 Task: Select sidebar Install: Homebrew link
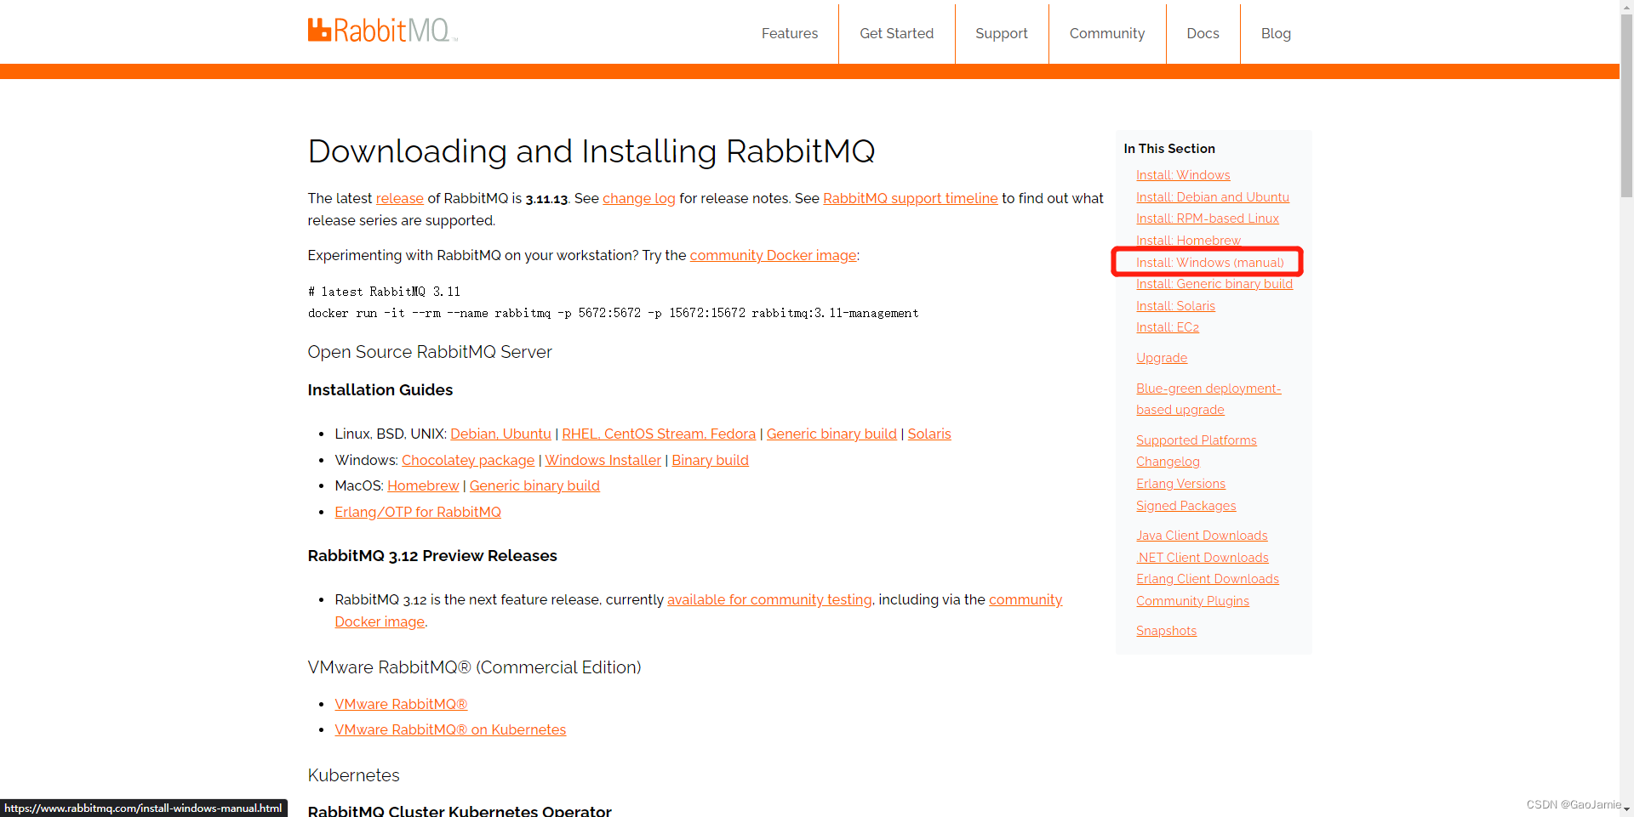tap(1188, 241)
